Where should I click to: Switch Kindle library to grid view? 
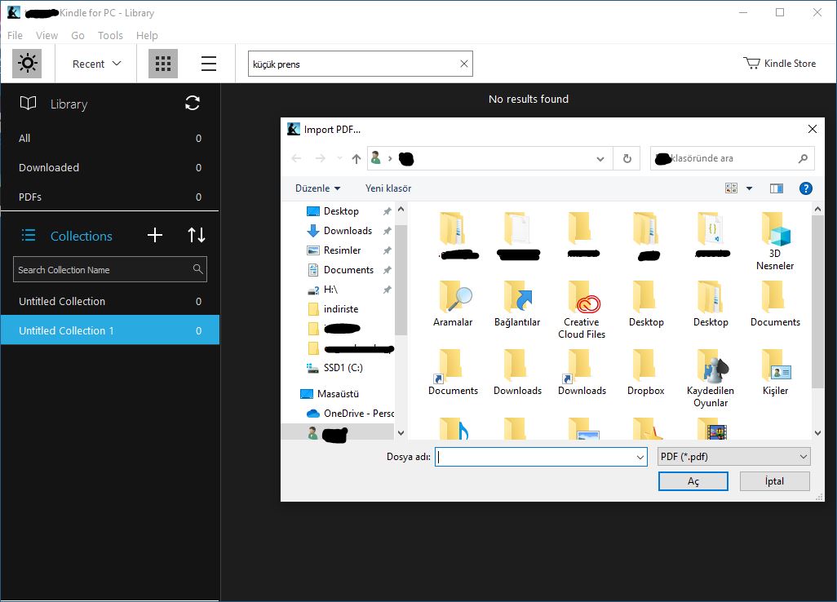pos(163,64)
